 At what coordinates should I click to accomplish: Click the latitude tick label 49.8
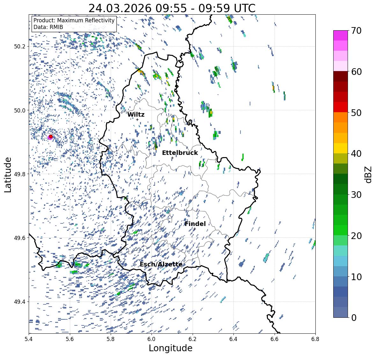click(x=20, y=174)
